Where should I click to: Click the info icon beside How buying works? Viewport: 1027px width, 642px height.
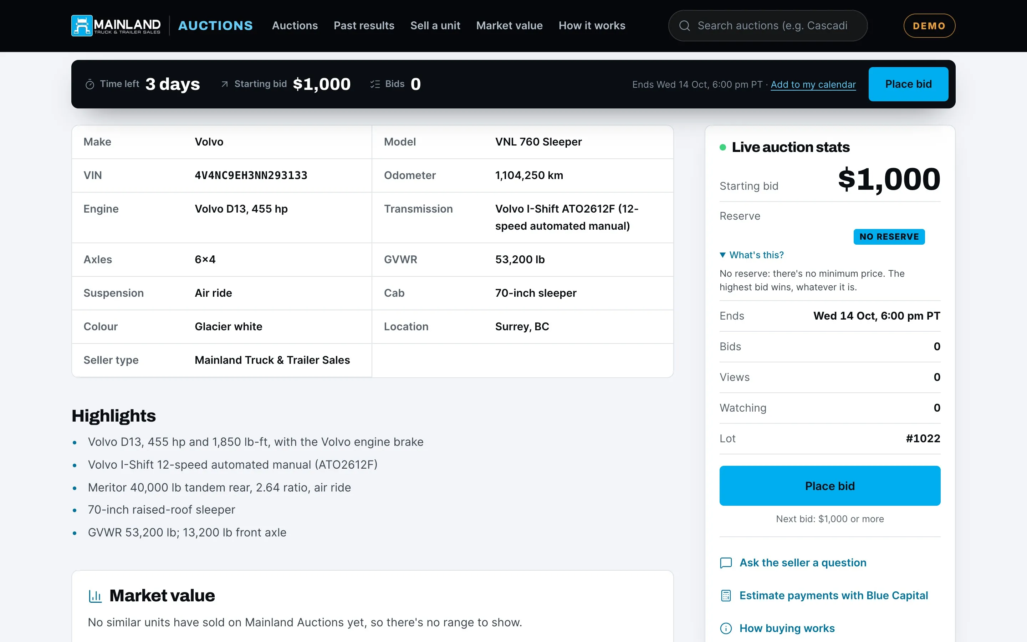[x=726, y=628]
